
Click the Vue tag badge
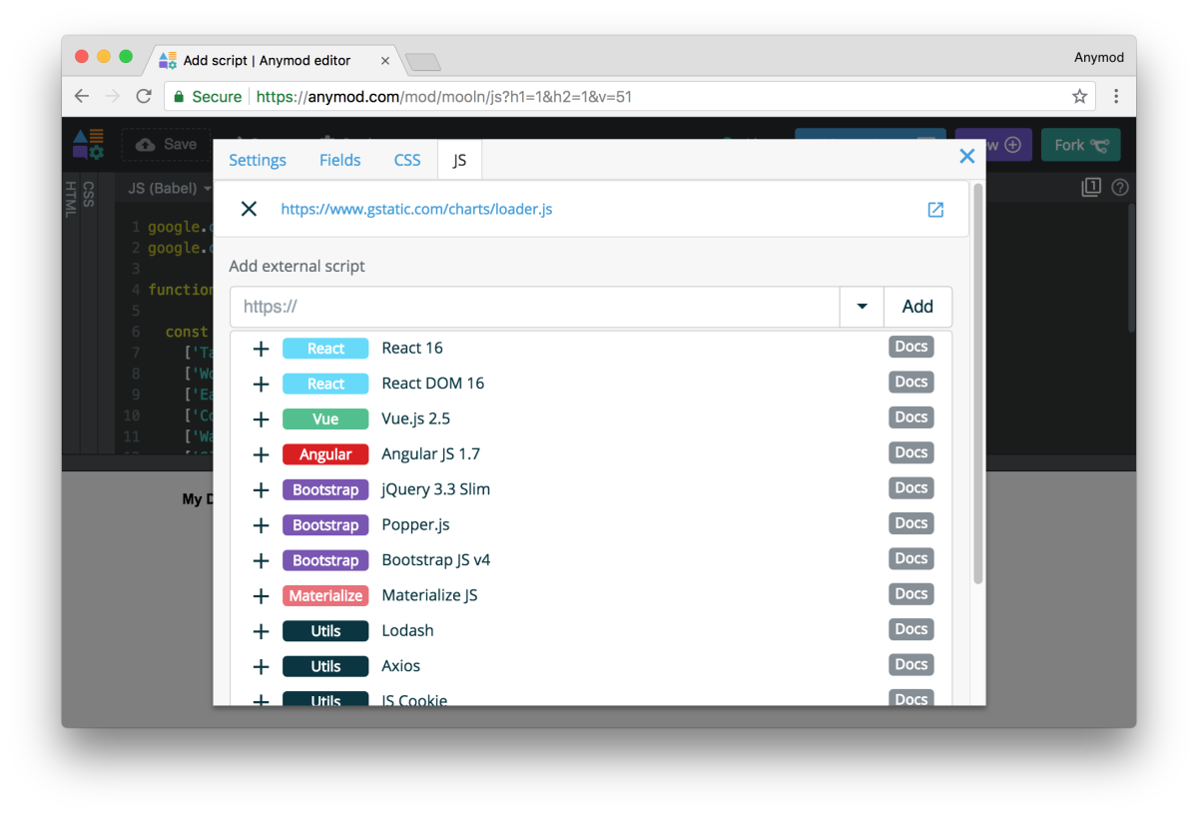coord(325,419)
